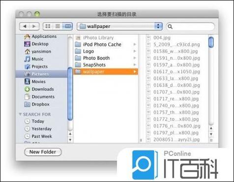Open the SnapShots folder
The width and height of the screenshot is (234, 182).
coord(106,65)
